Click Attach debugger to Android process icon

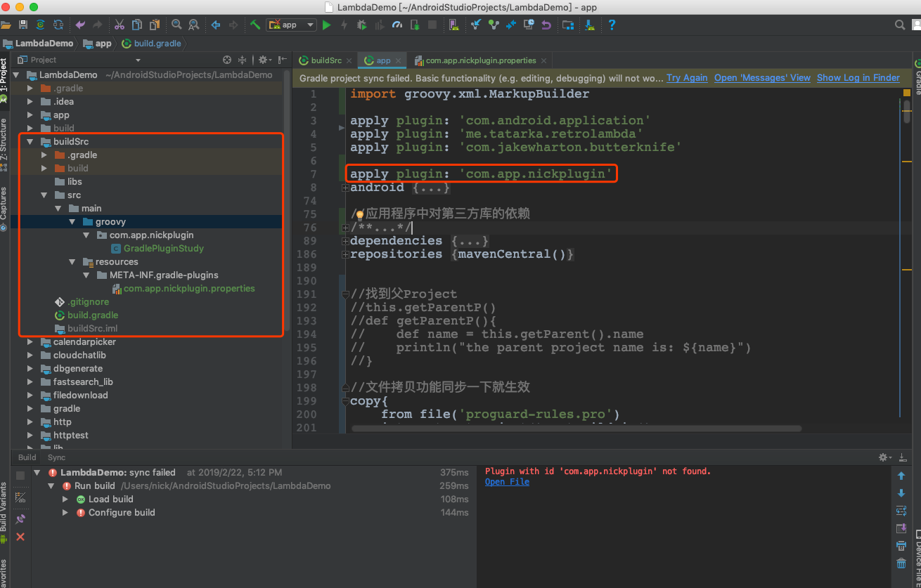415,25
